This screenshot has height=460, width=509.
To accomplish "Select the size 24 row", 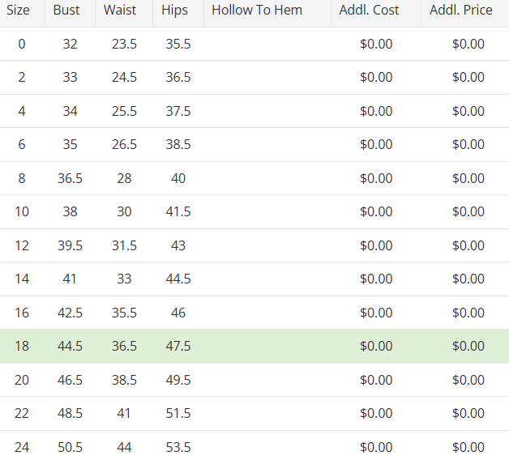I will point(254,446).
